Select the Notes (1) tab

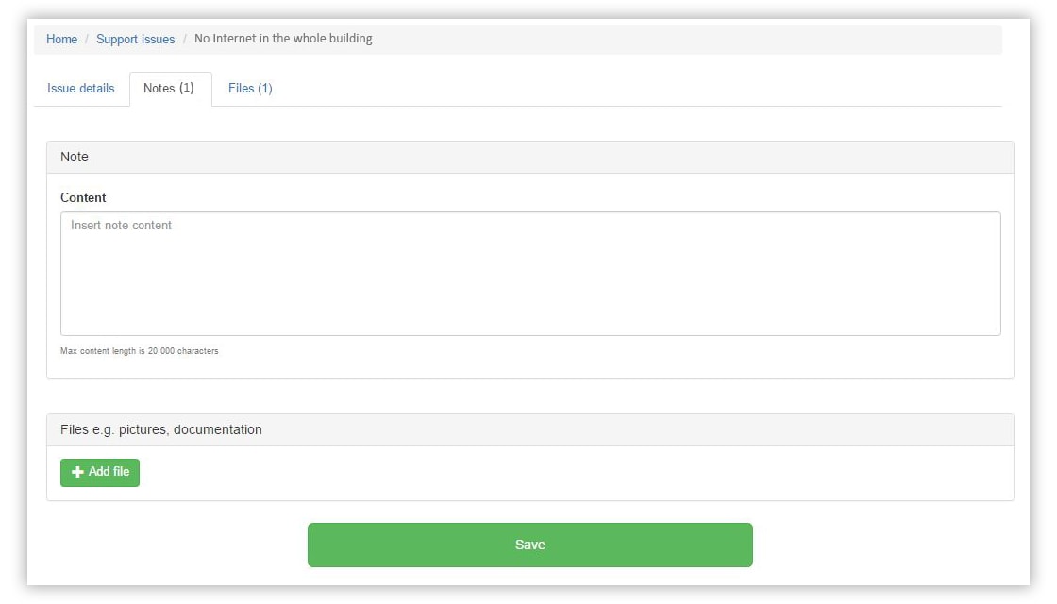[x=171, y=89]
